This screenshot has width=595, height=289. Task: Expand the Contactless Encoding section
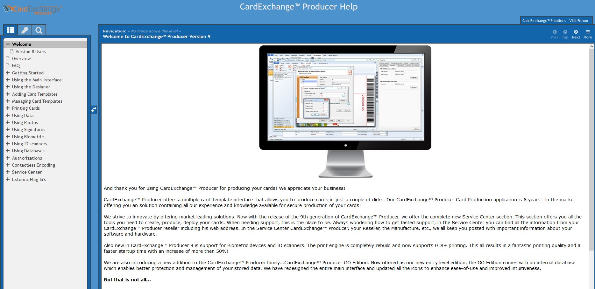[8, 165]
